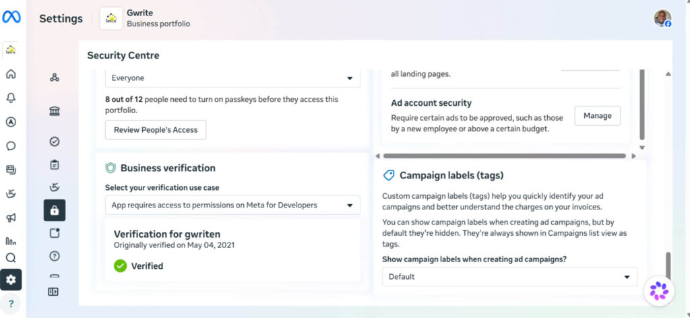The image size is (690, 318).
Task: Open the Default campaign labels dropdown
Action: click(509, 277)
